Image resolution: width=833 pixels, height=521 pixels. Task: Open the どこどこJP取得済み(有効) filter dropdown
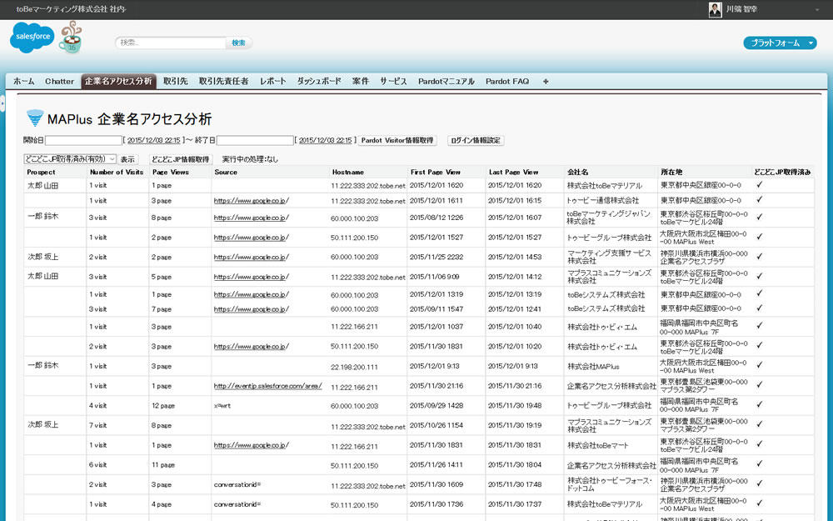point(70,159)
